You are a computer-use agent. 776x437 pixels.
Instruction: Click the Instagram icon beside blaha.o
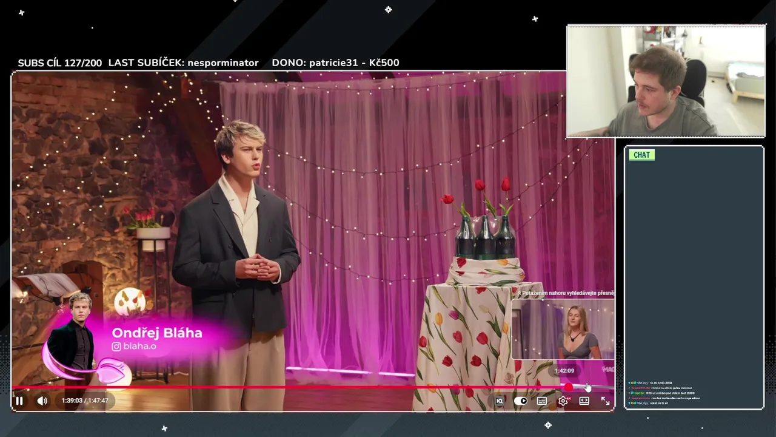pyautogui.click(x=116, y=347)
